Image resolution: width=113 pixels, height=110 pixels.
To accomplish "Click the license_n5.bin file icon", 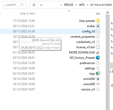I will 98,47.
